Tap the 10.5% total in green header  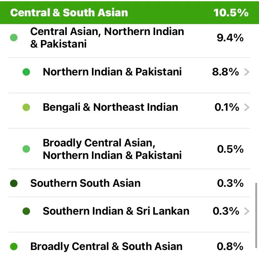pos(231,13)
